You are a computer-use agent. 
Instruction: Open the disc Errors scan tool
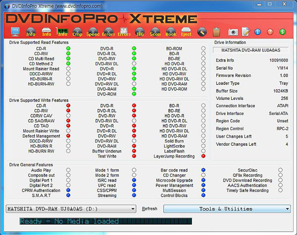[x=108, y=32]
